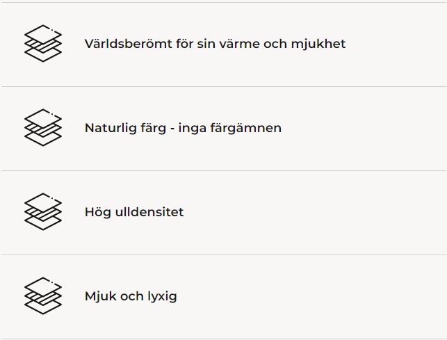Viewport: 447px width, 340px height.
Task: Click the word "och" in "Mjuk och lyxig"
Action: click(x=130, y=296)
